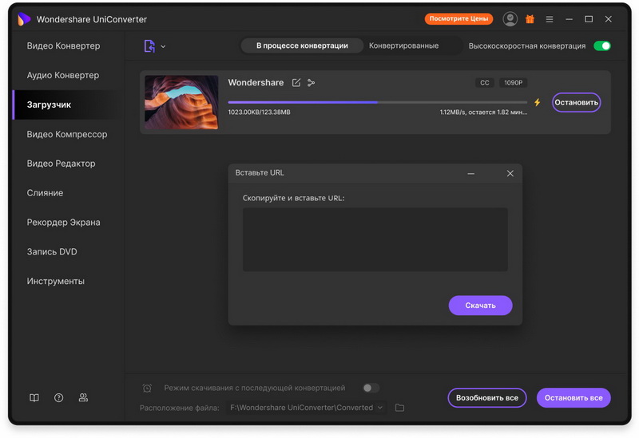The height and width of the screenshot is (438, 639).
Task: Open the gift box icon
Action: click(x=530, y=19)
